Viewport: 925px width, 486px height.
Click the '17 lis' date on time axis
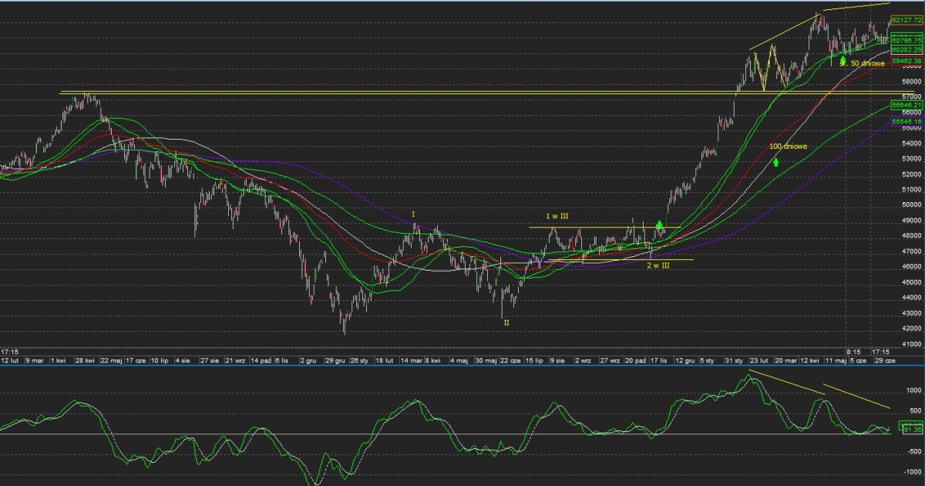[658, 360]
